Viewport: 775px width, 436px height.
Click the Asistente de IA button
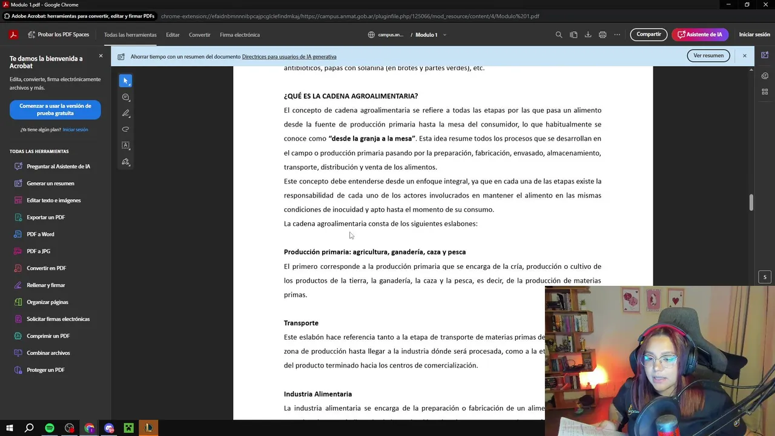(x=699, y=35)
